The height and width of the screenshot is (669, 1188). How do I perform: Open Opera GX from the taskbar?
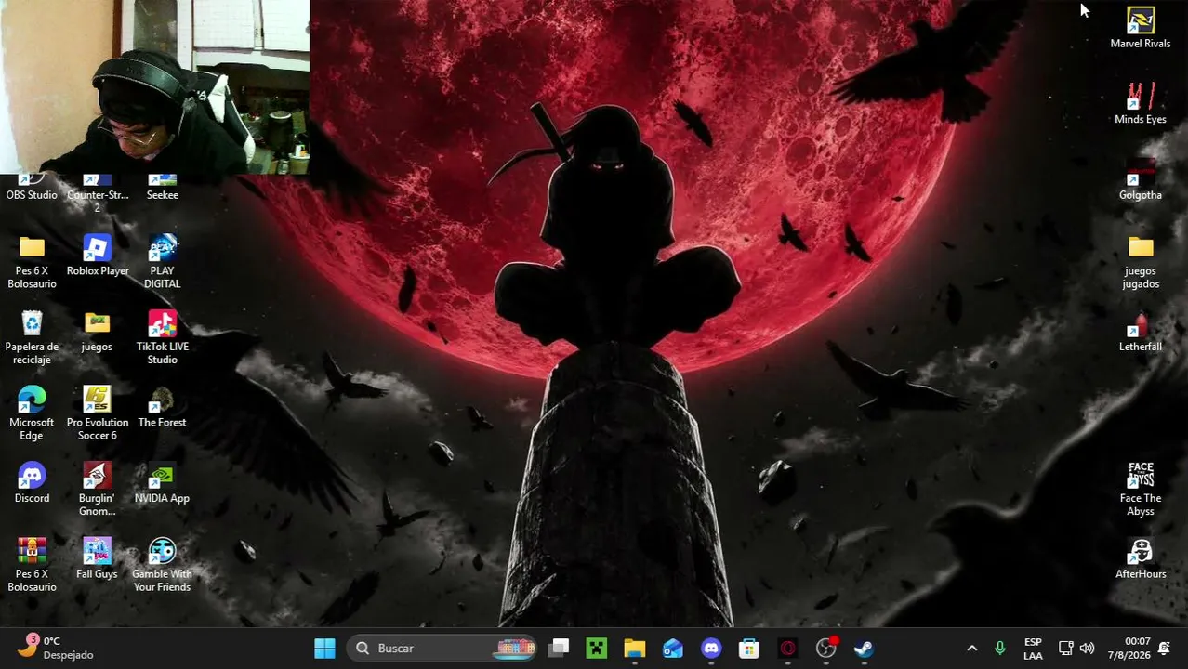click(x=787, y=649)
